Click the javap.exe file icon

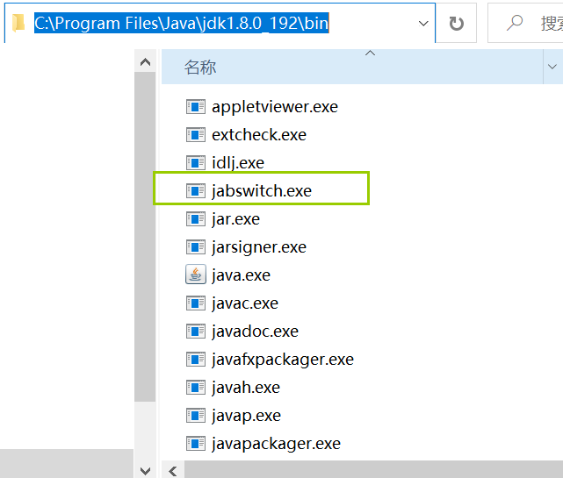pyautogui.click(x=196, y=416)
